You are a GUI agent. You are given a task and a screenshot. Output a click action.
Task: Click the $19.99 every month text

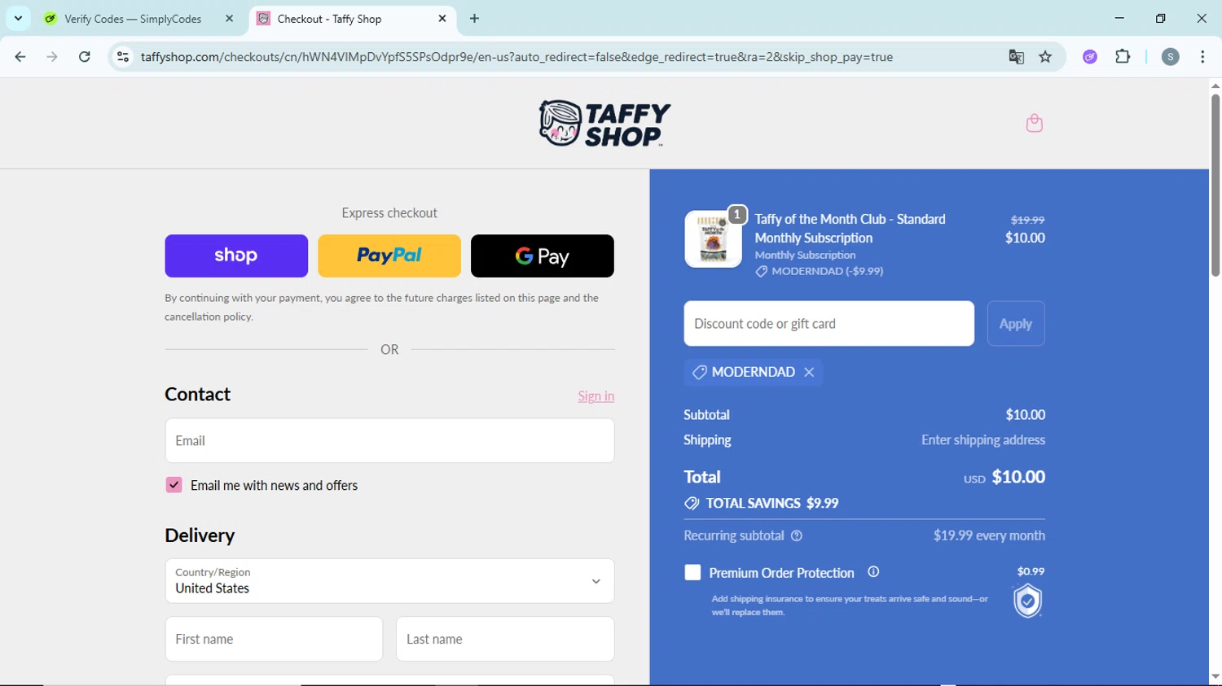[989, 535]
